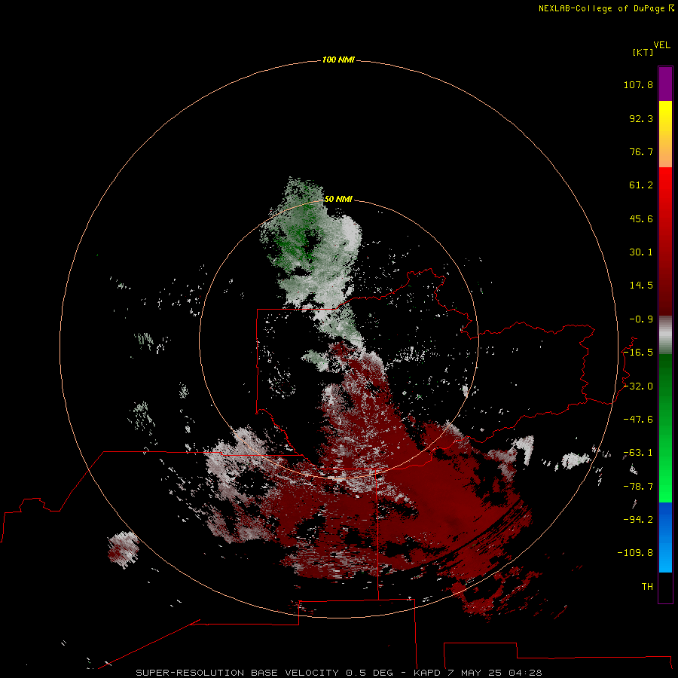678x678 pixels.
Task: Click the 14.5 legend value
Action: pos(641,286)
